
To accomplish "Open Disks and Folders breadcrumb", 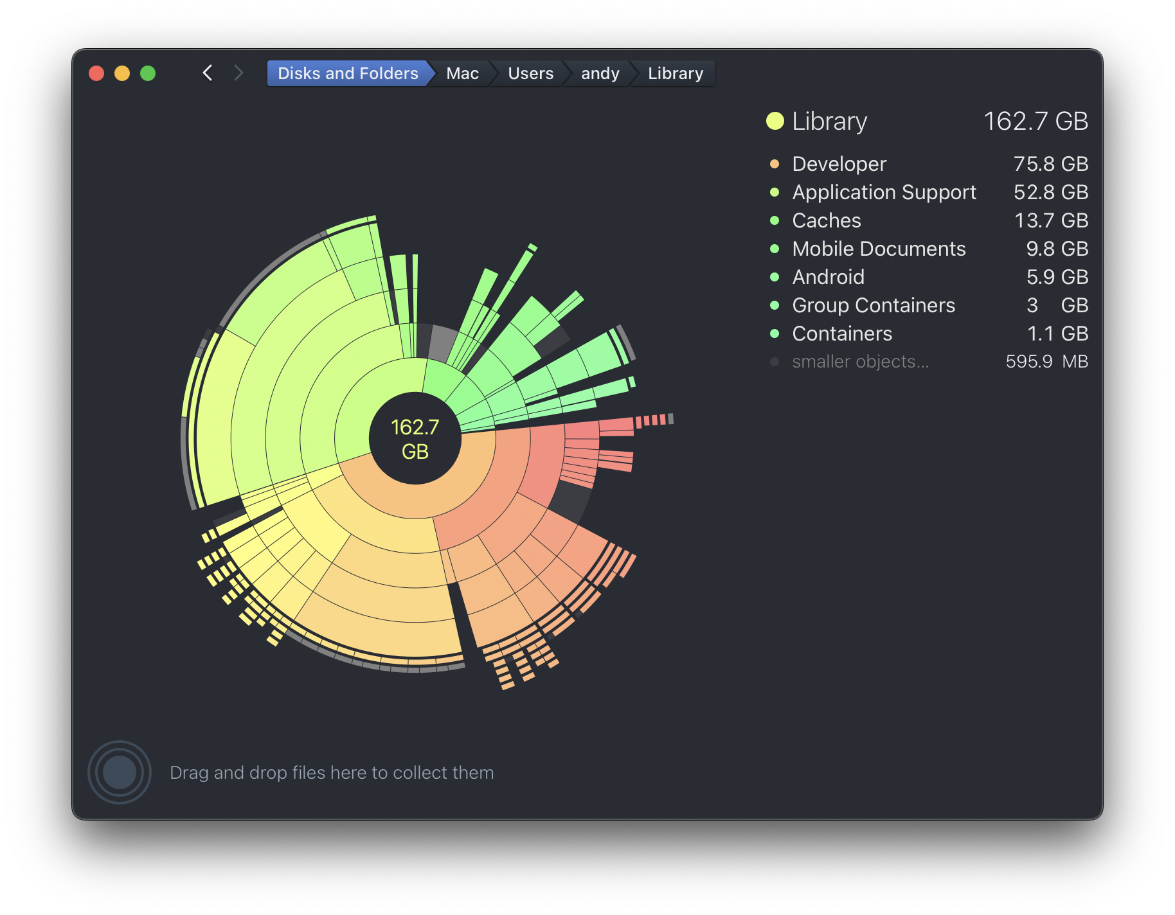I will (x=347, y=73).
